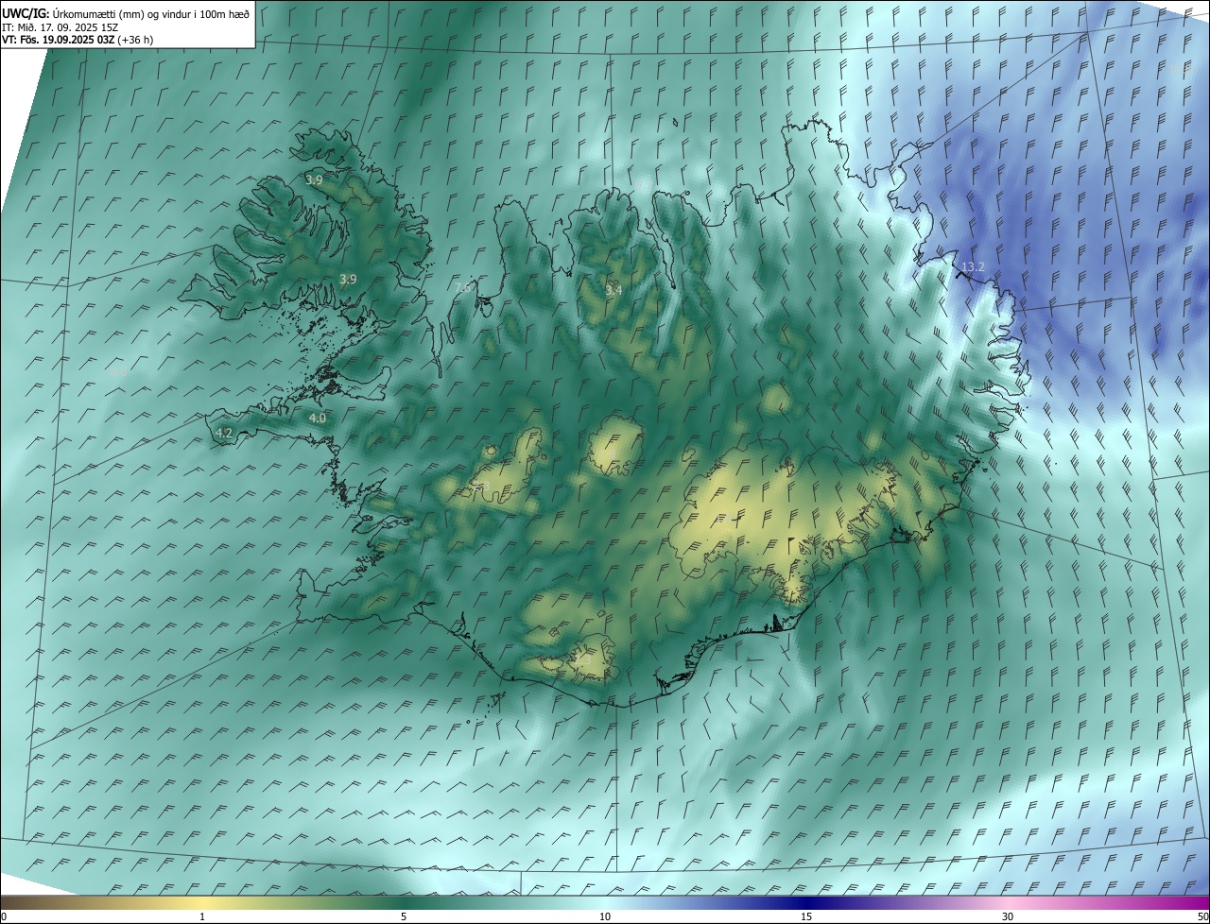Click the 13.2 value label on the east coast

973,267
